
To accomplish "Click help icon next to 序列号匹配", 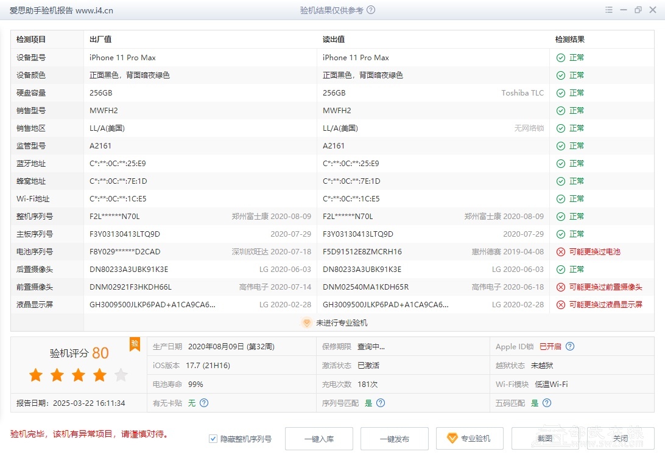I will (381, 403).
